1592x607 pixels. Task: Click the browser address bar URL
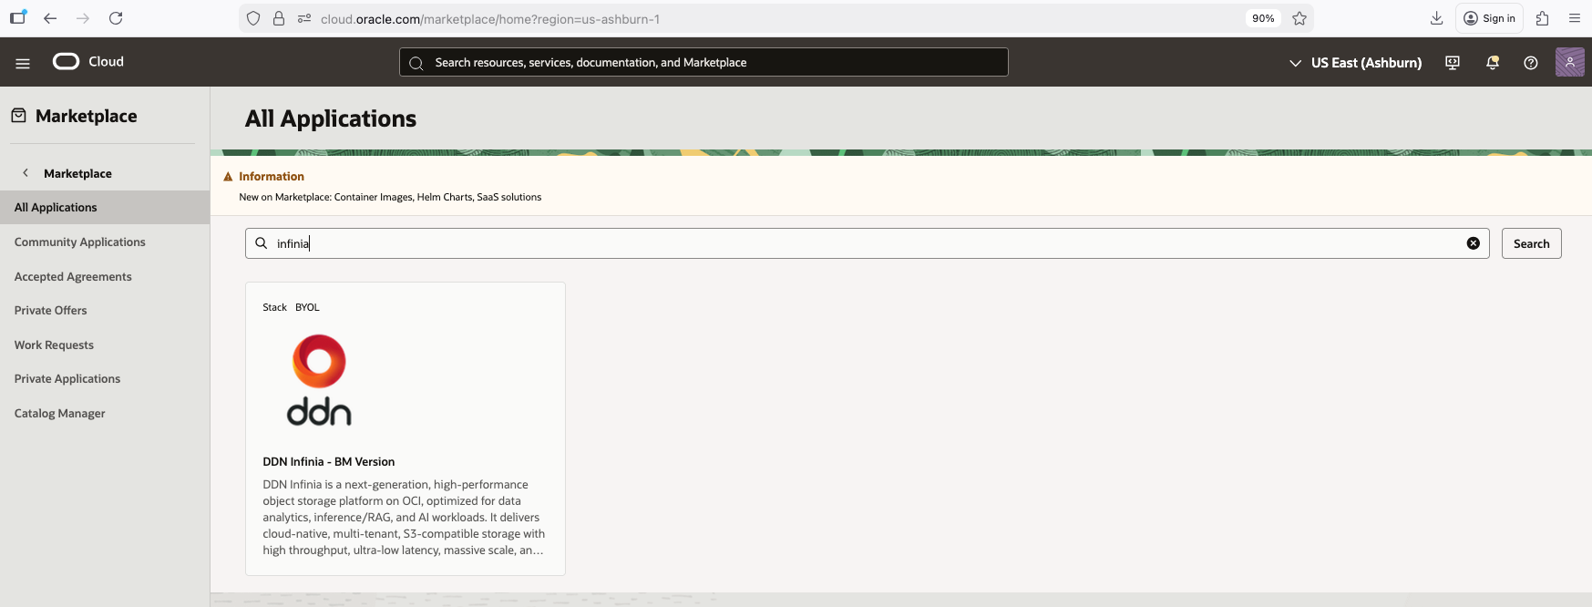(x=490, y=18)
